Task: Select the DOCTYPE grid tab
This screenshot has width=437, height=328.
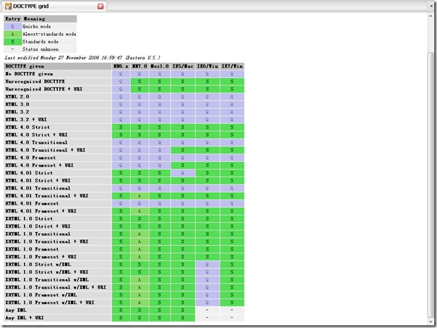Action: coord(54,6)
